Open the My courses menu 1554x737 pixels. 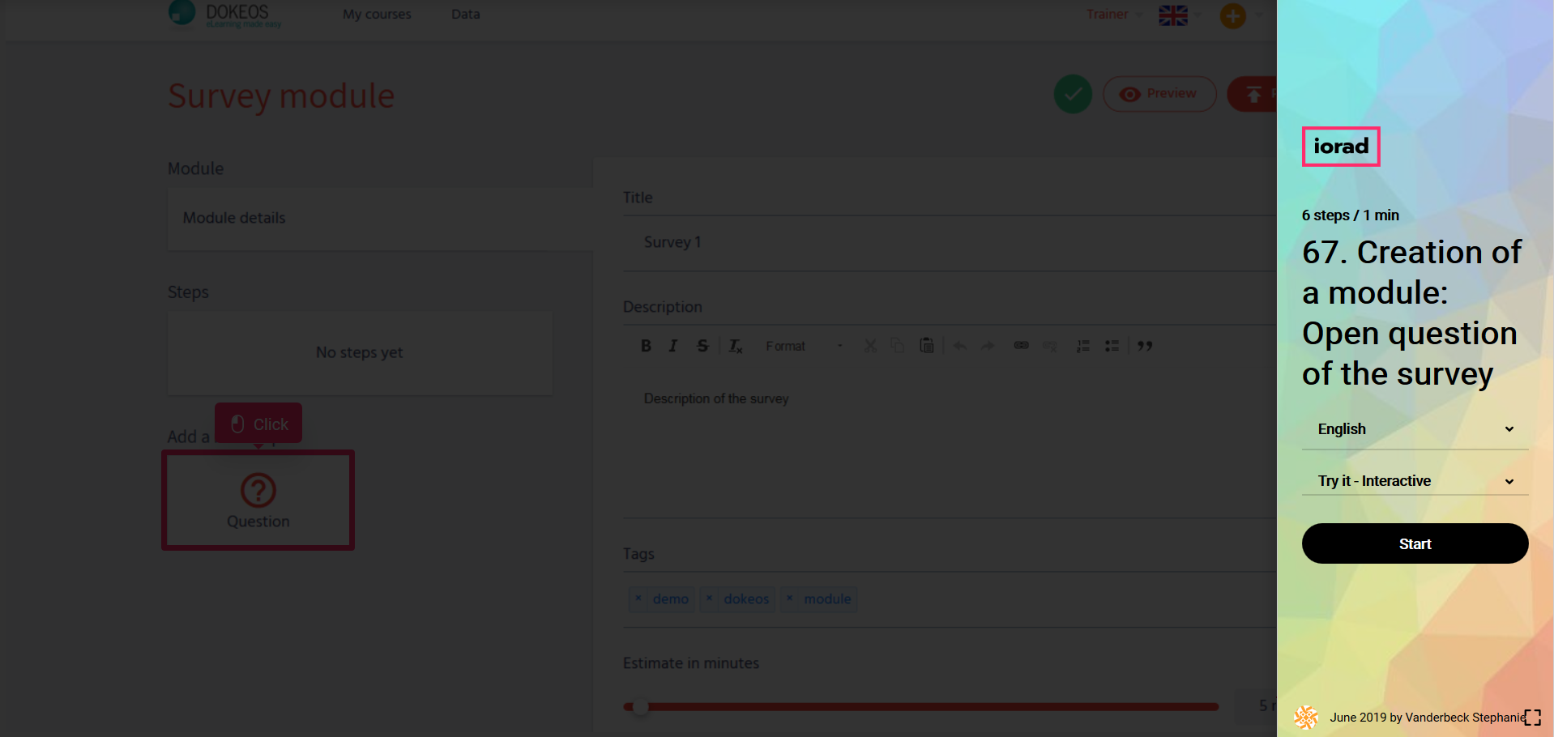[x=377, y=14]
